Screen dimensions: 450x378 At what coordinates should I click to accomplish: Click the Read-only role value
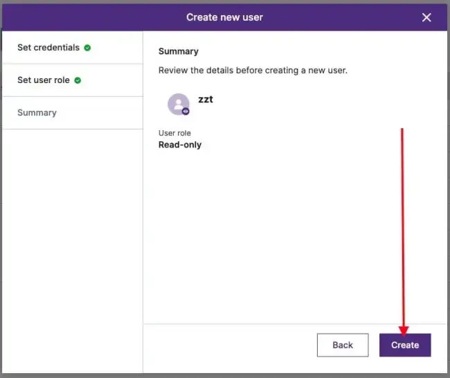tap(180, 145)
